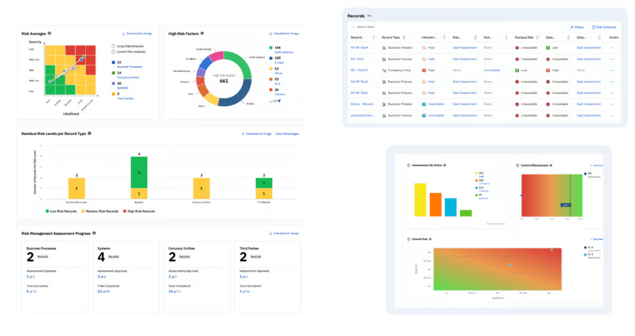The image size is (635, 336).
Task: Click the Show Percentages link
Action: [287, 134]
